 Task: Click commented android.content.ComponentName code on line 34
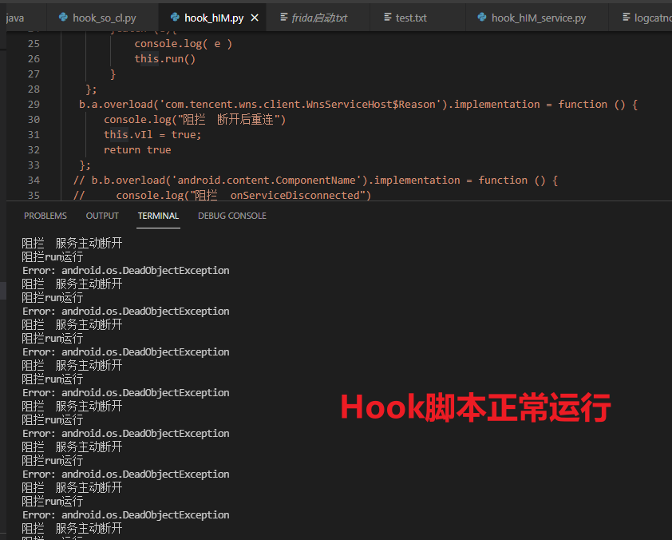[315, 181]
